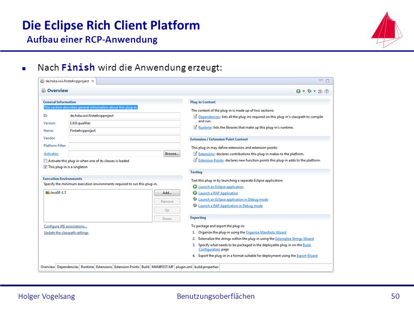Click the Browse... button

click(x=172, y=154)
